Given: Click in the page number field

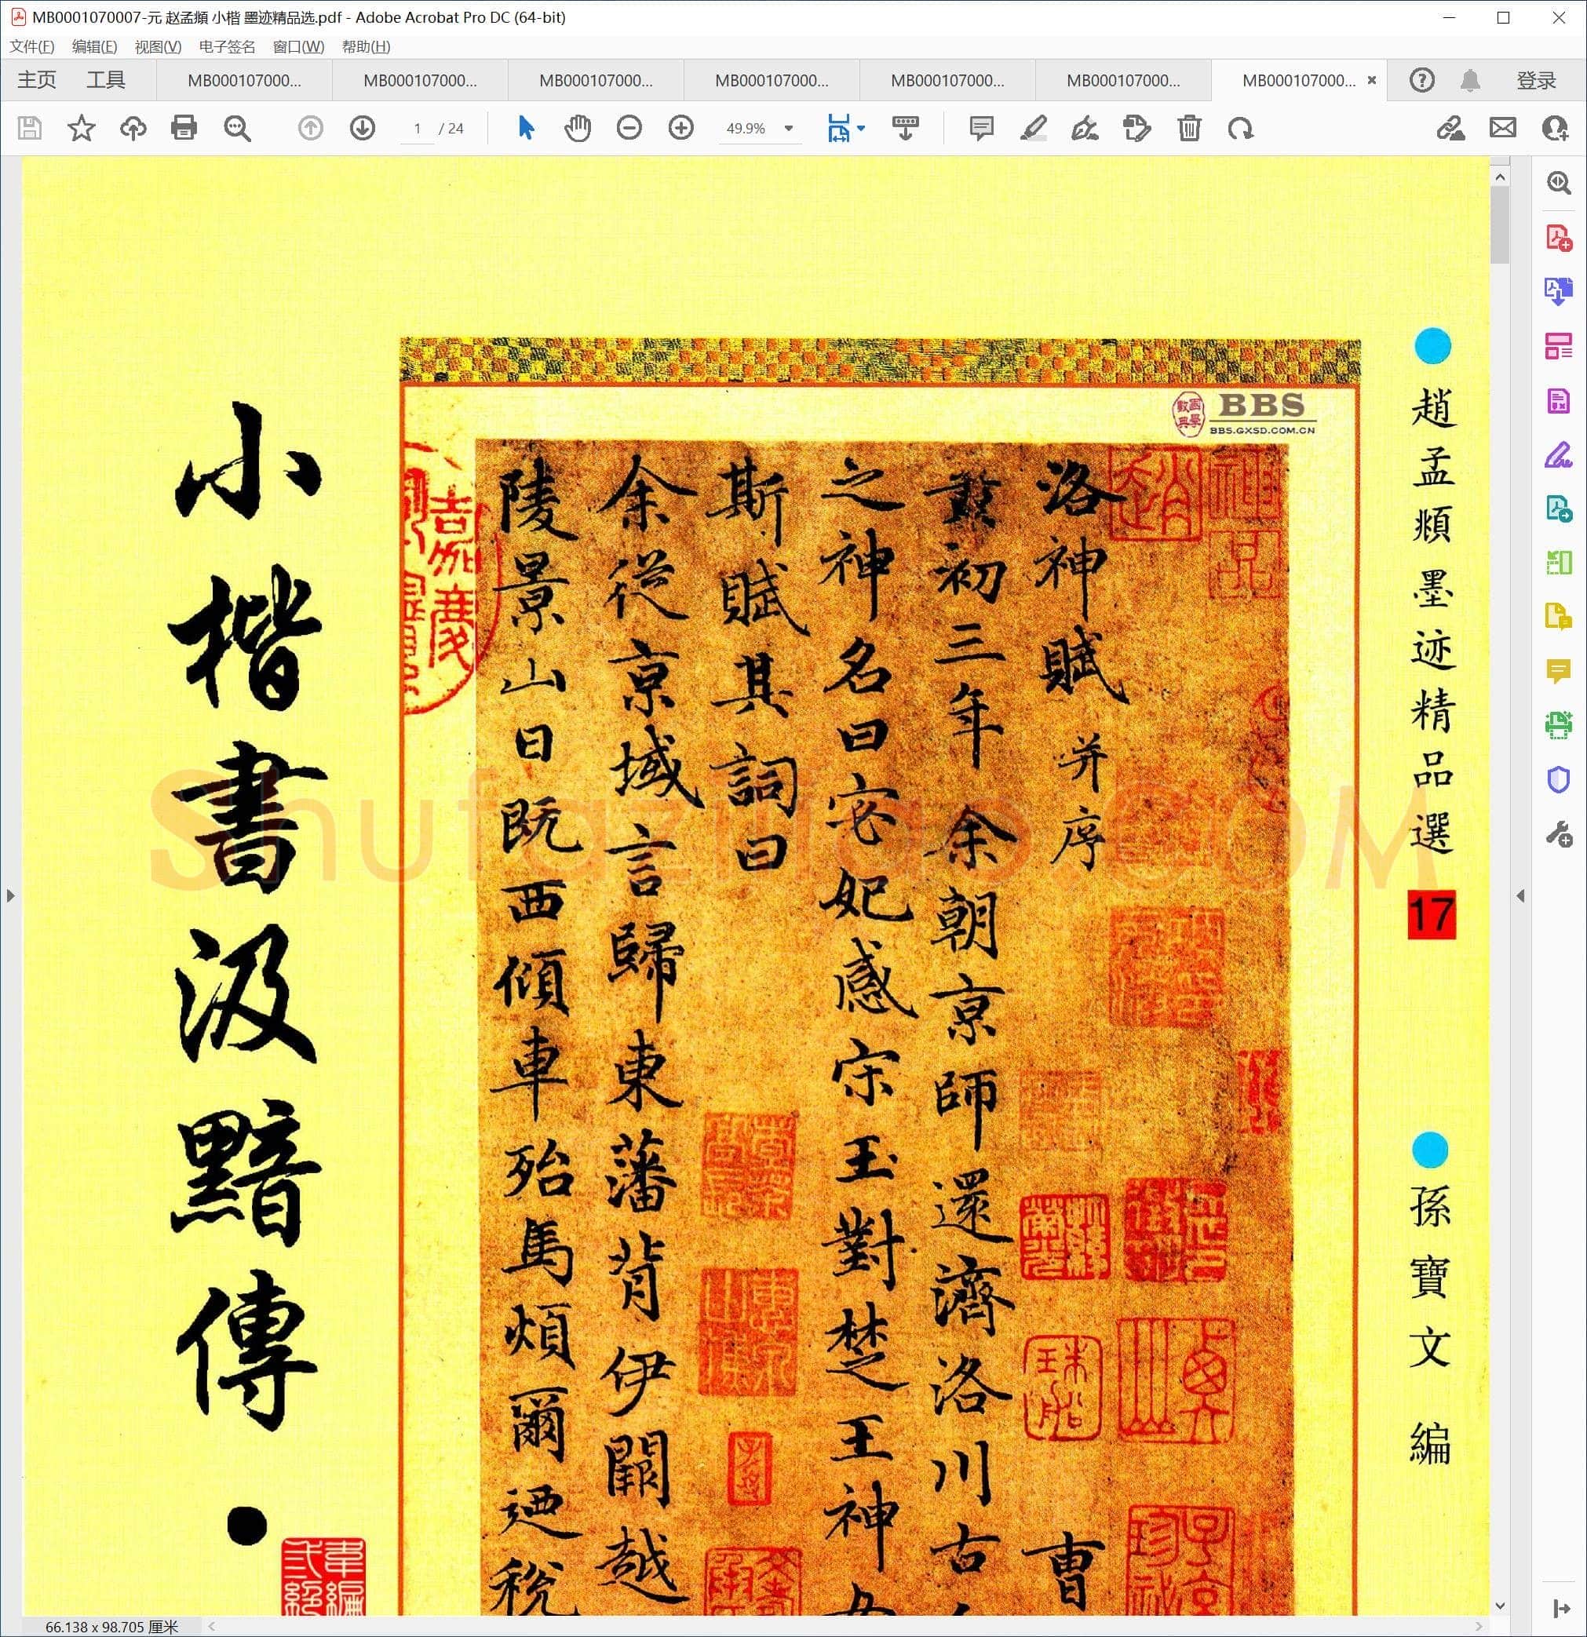Looking at the screenshot, I should (417, 128).
